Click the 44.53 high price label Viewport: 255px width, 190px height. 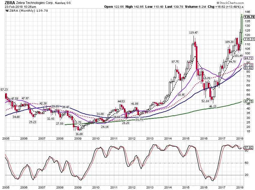tap(121, 101)
